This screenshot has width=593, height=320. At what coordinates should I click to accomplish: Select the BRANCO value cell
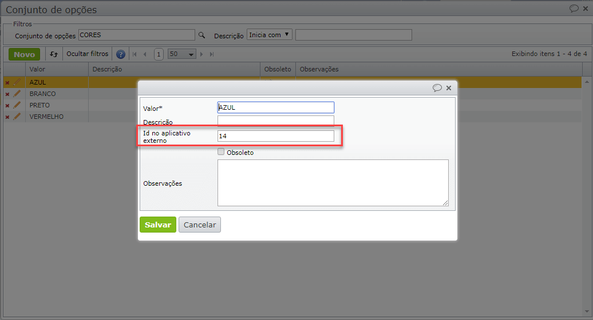[57, 94]
